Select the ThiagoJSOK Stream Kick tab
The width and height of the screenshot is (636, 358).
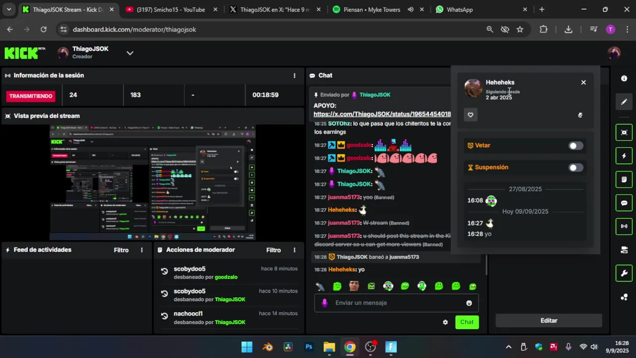[68, 9]
